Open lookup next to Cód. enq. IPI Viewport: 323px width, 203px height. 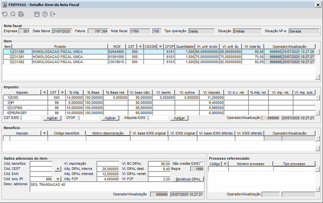point(58,179)
